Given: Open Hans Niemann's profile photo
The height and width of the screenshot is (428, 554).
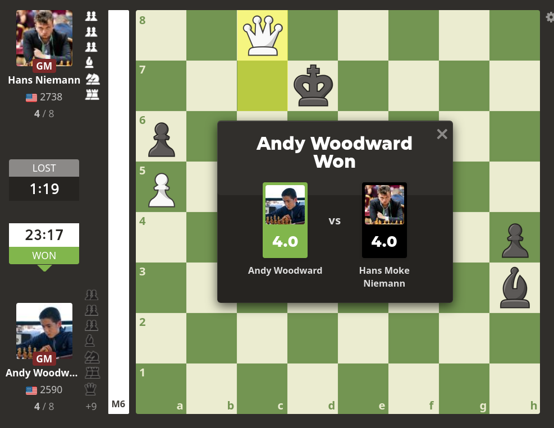Looking at the screenshot, I should 44,38.
